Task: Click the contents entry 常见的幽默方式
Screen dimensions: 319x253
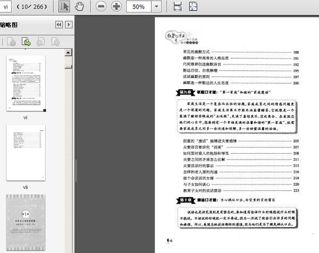Action: click(x=196, y=52)
